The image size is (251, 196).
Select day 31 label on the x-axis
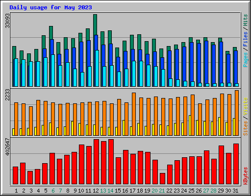pyautogui.click(x=235, y=191)
